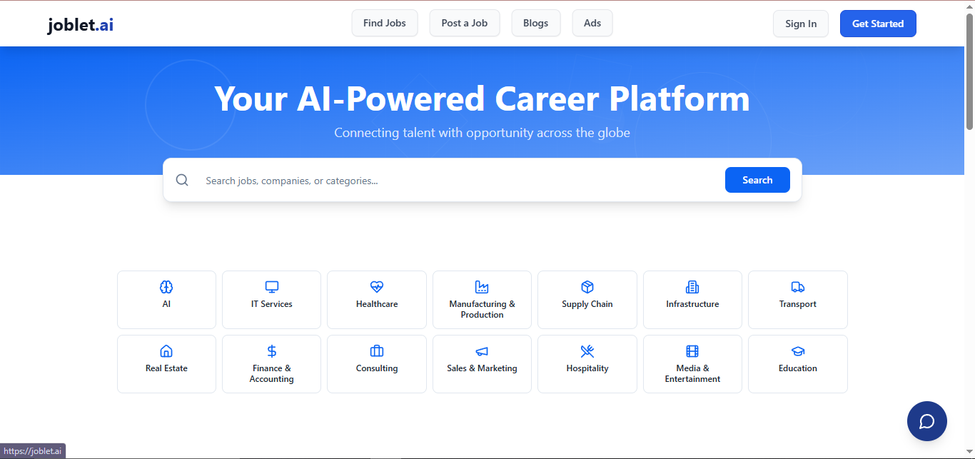Screen dimensions: 975x459
Task: Open the Post a Job page
Action: 465,23
